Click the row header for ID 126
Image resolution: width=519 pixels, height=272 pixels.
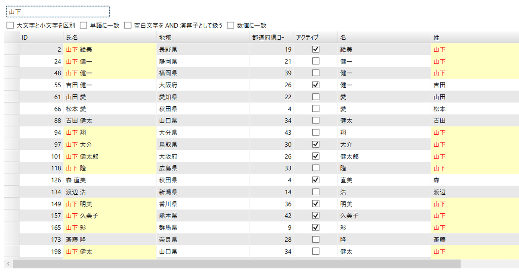coord(10,180)
